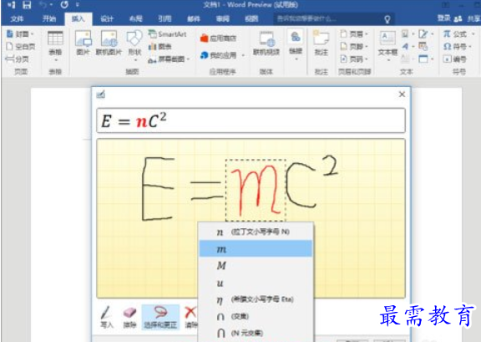Screen dimensions: 481x342
Task: Open the 链接 (Links) dropdown
Action: [x=296, y=45]
